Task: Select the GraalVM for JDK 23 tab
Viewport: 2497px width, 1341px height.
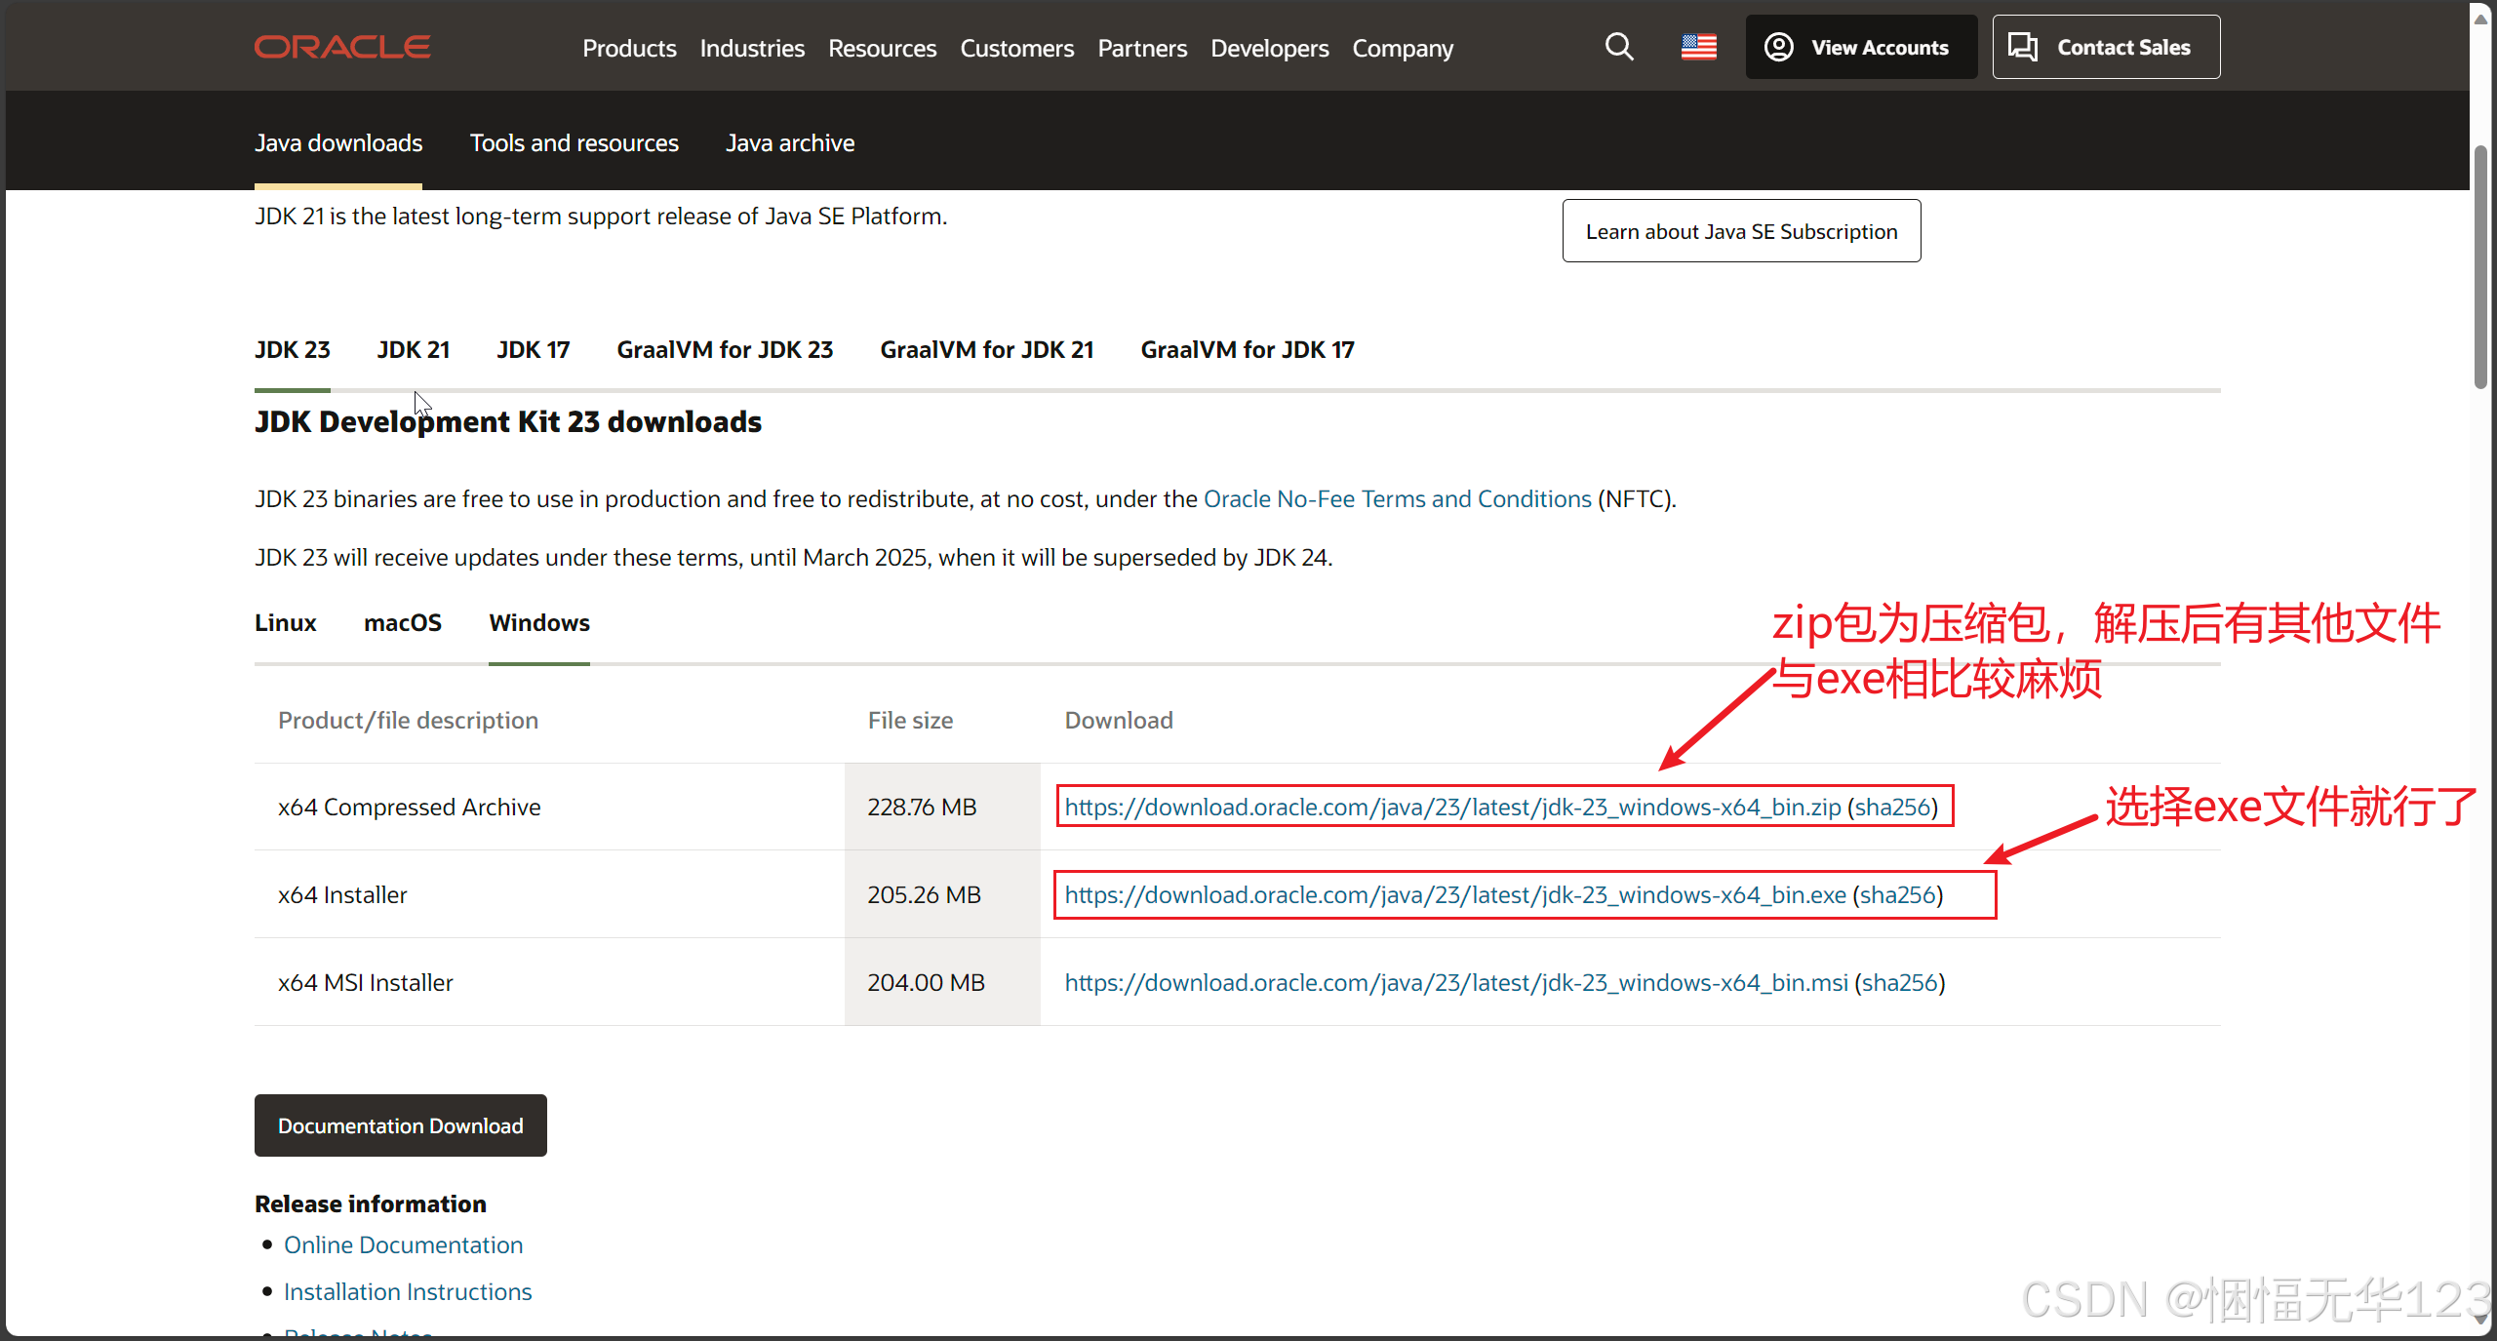Action: pos(725,349)
